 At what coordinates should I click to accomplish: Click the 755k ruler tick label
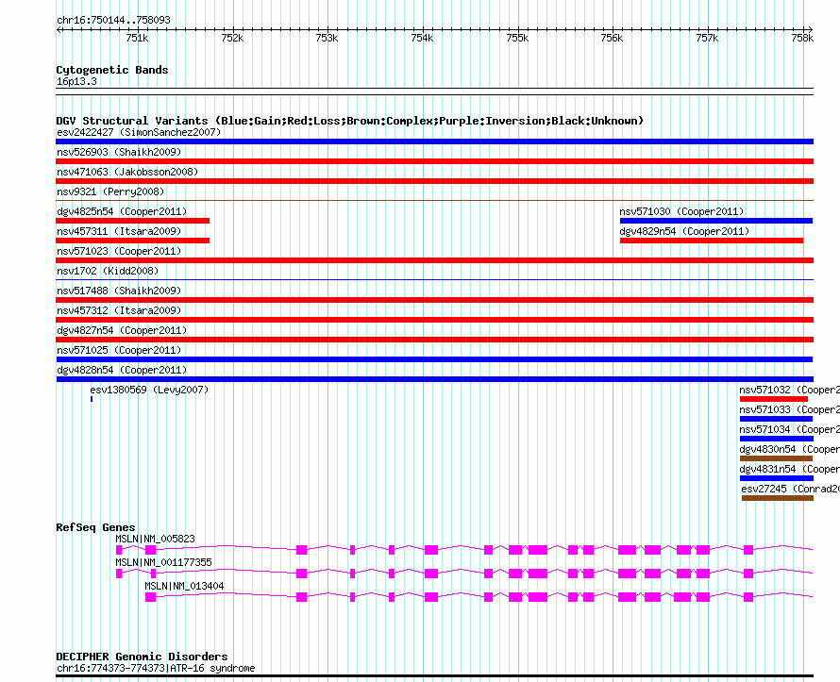[x=517, y=38]
